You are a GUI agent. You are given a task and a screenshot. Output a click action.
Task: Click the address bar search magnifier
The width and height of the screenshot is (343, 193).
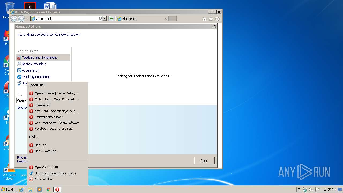click(x=100, y=19)
